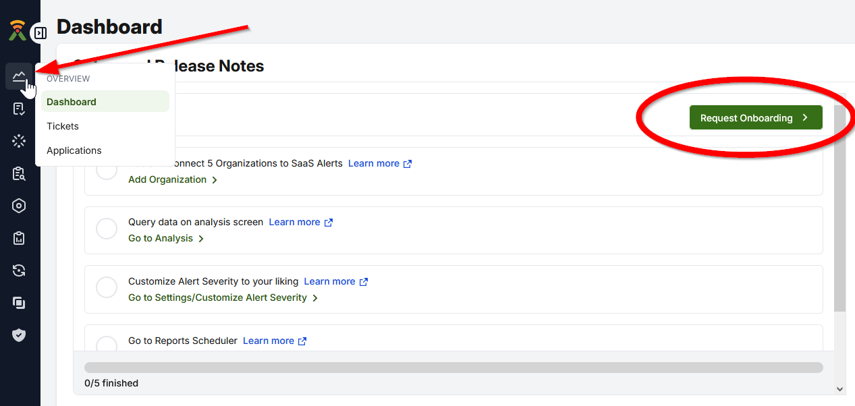This screenshot has height=406, width=855.
Task: Open the shield security icon at sidebar bottom
Action: tap(19, 335)
